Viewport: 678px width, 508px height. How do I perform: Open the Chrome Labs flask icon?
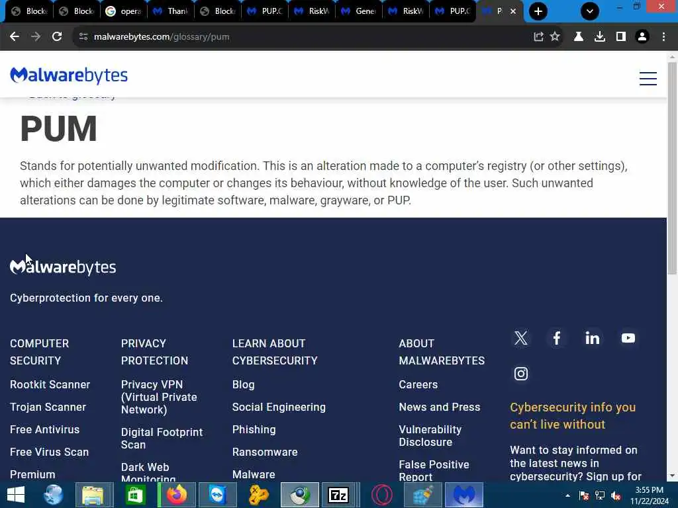click(x=579, y=37)
